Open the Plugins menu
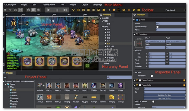The image size is (189, 111). [x=73, y=5]
